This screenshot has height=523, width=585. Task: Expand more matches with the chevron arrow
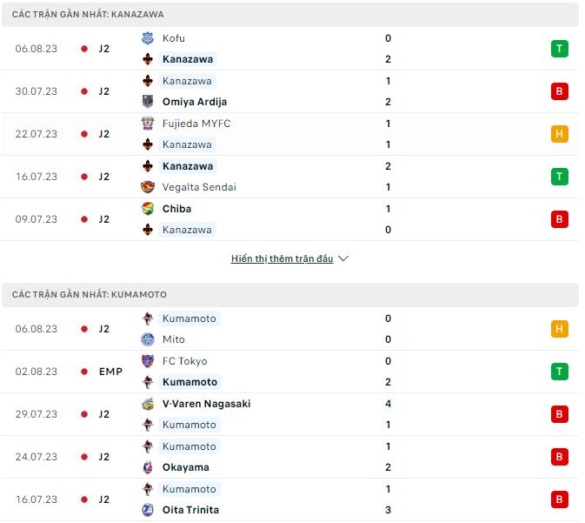342,258
